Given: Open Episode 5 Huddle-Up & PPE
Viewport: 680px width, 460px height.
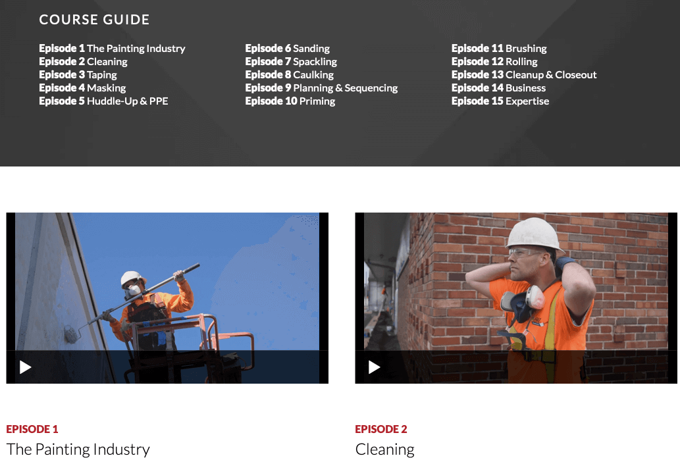Looking at the screenshot, I should pos(103,101).
